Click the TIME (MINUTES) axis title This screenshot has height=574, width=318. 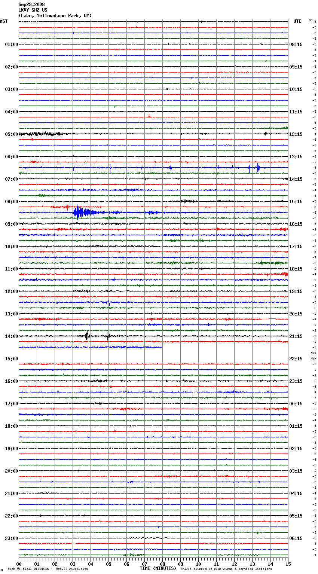(x=158, y=568)
